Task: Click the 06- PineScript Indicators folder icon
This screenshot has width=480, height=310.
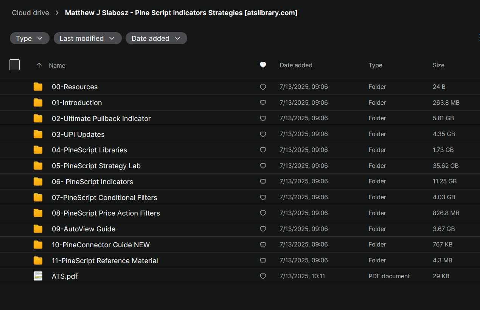Action: [x=38, y=182]
